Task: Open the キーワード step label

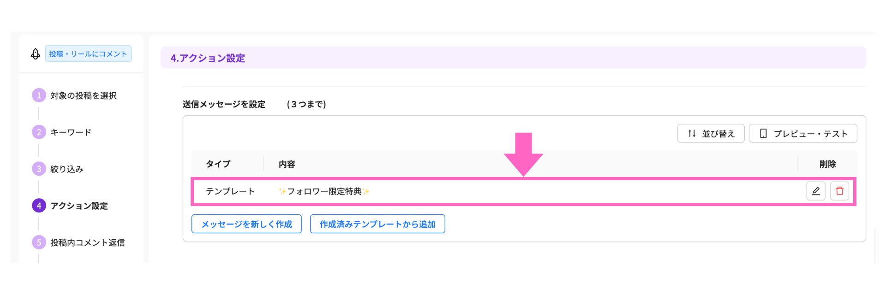Action: tap(71, 132)
